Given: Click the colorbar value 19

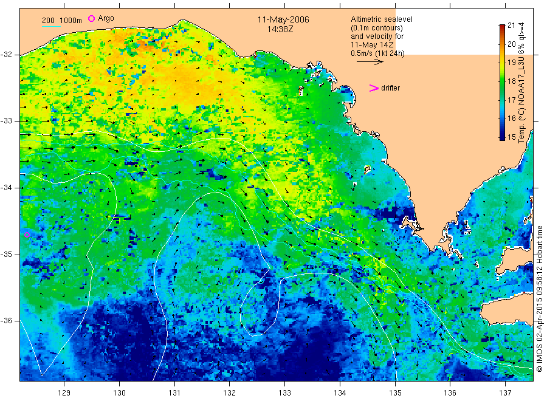Looking at the screenshot, I should 511,63.
